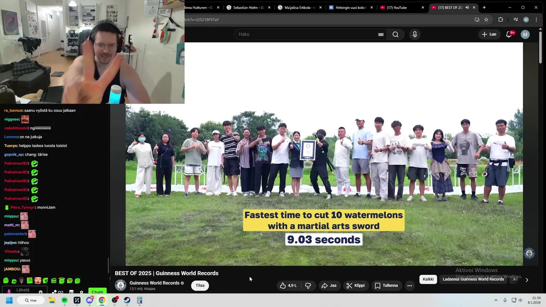This screenshot has height=307, width=546.
Task: Click the video player area
Action: pos(324,153)
